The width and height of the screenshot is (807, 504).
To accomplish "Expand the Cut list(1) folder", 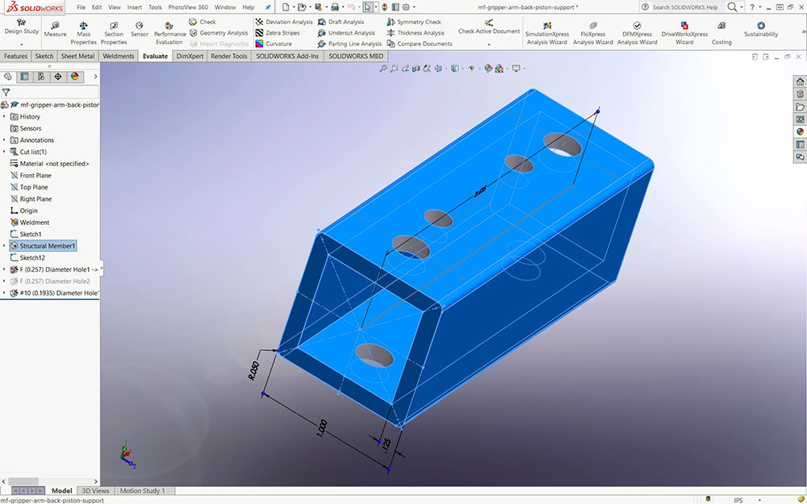I will tap(4, 152).
